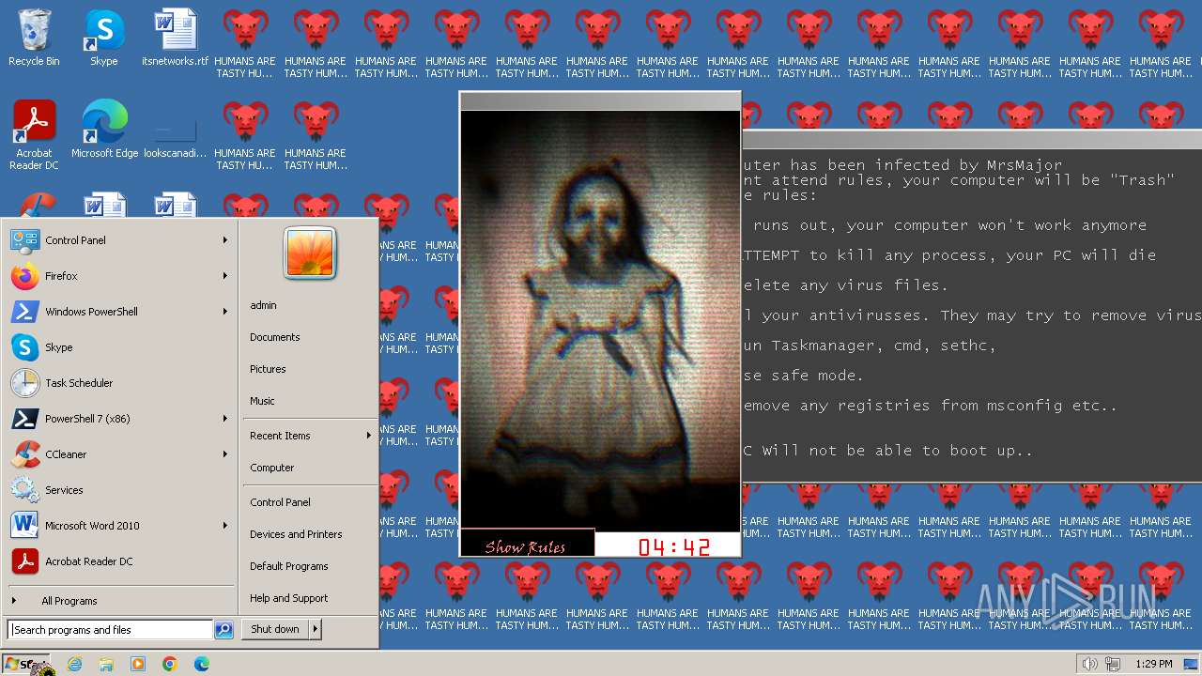Viewport: 1202px width, 676px height.
Task: Open admin user folder link
Action: 263,305
